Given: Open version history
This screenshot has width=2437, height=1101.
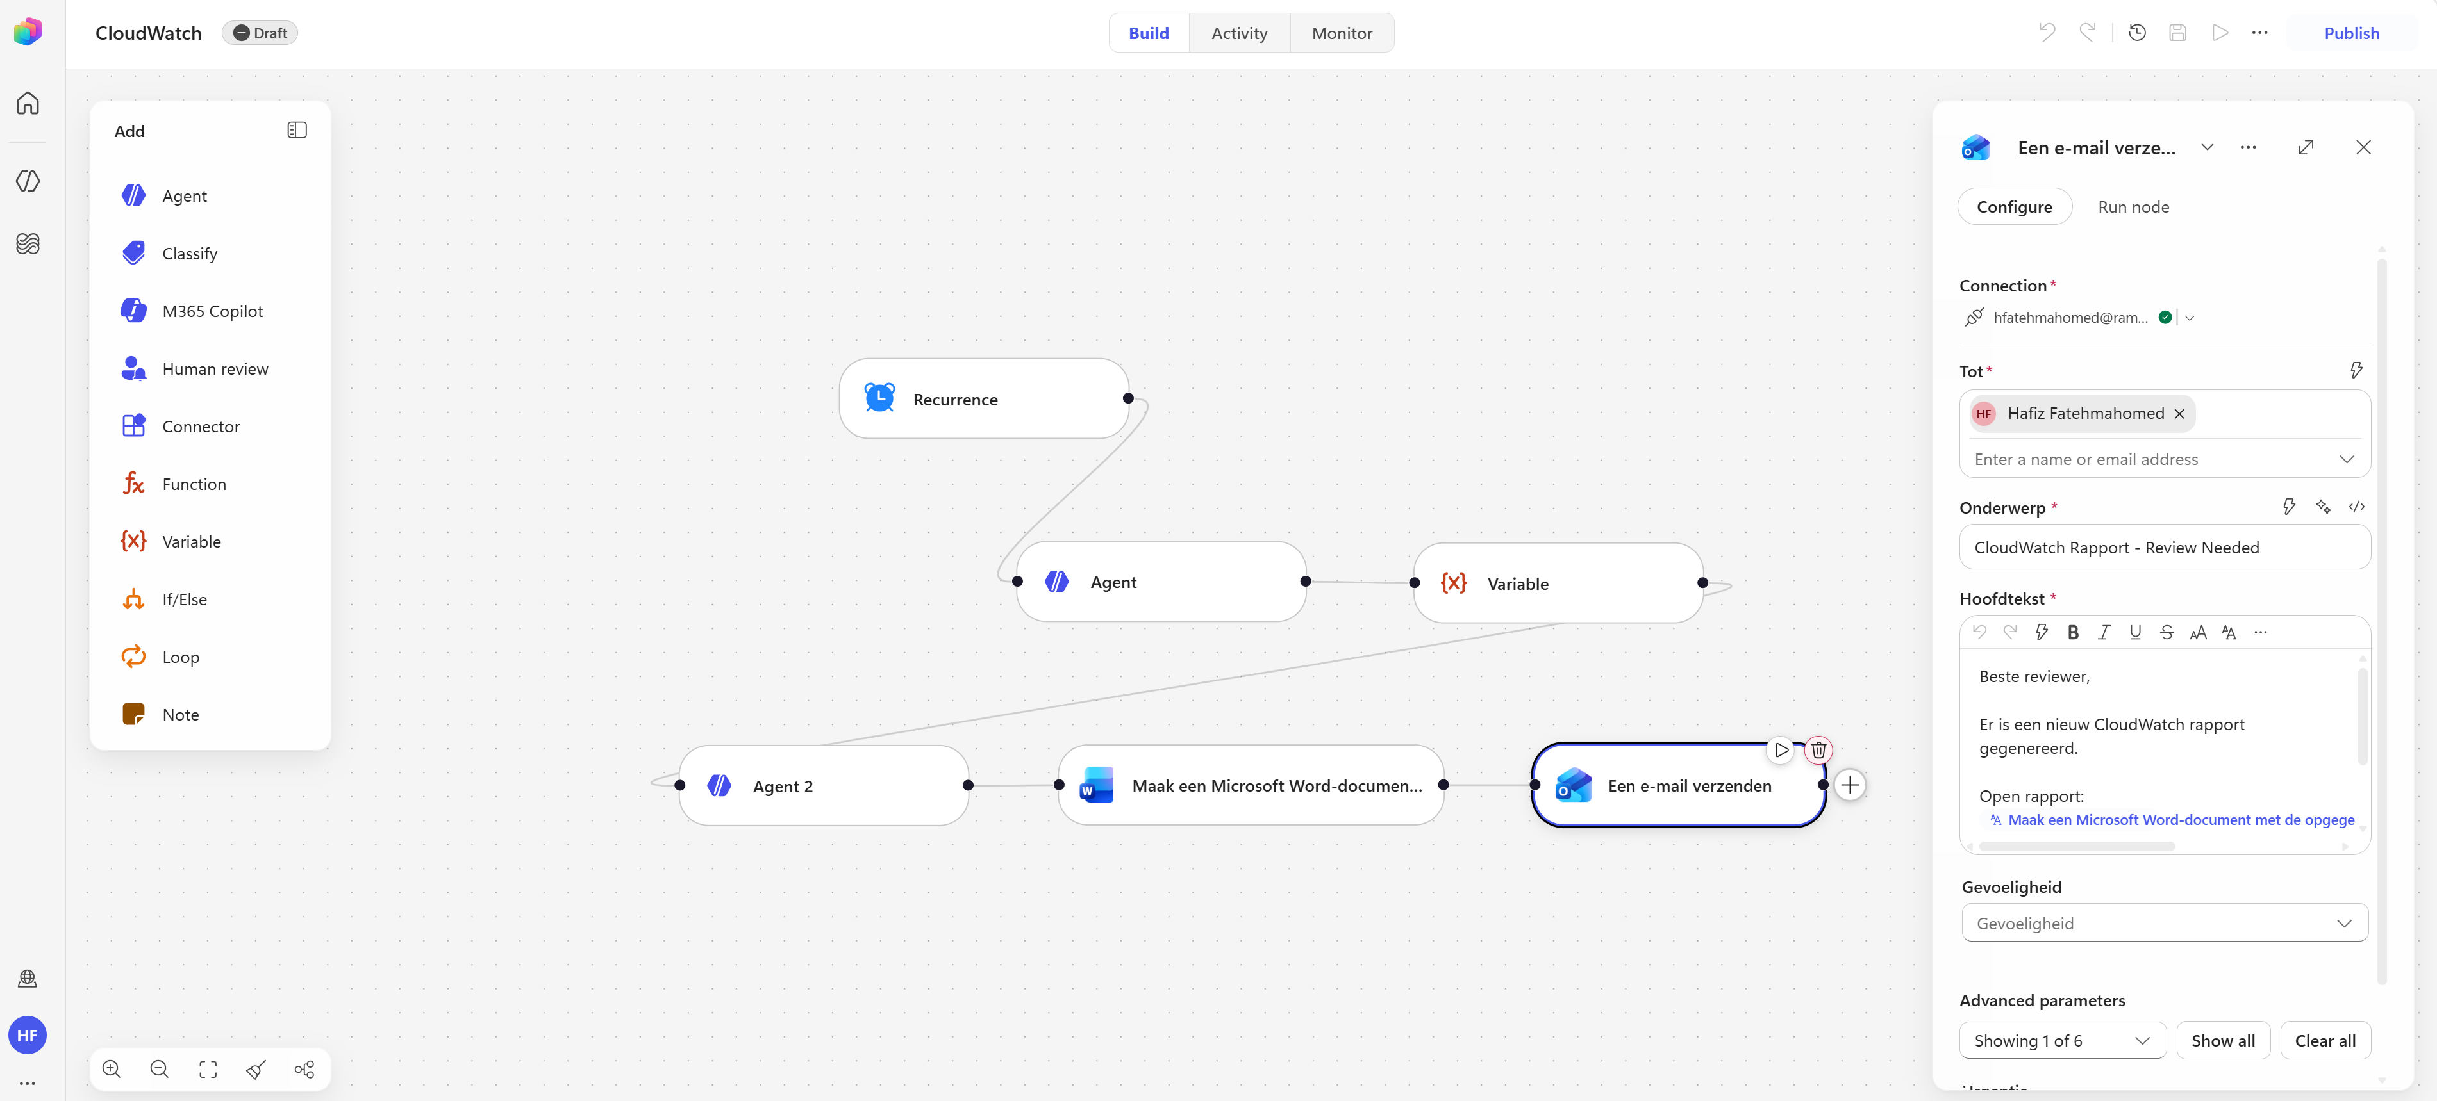Looking at the screenshot, I should tap(2137, 33).
